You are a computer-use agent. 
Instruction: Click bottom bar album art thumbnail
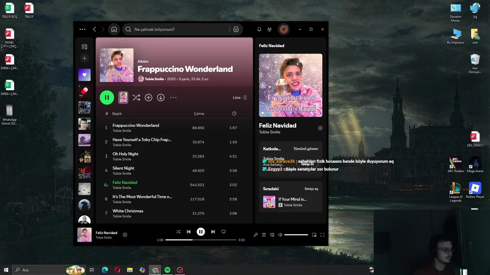85,235
